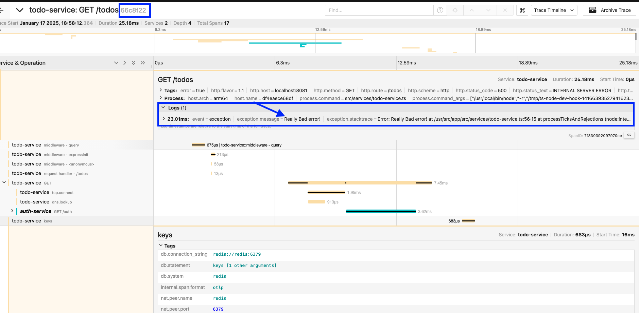Go to the previous search result arrow
The height and width of the screenshot is (313, 639).
[x=472, y=10]
